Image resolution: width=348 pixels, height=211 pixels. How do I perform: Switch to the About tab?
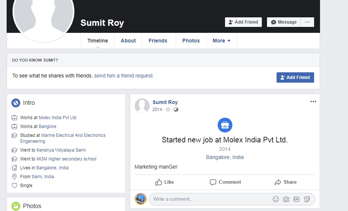pyautogui.click(x=128, y=41)
